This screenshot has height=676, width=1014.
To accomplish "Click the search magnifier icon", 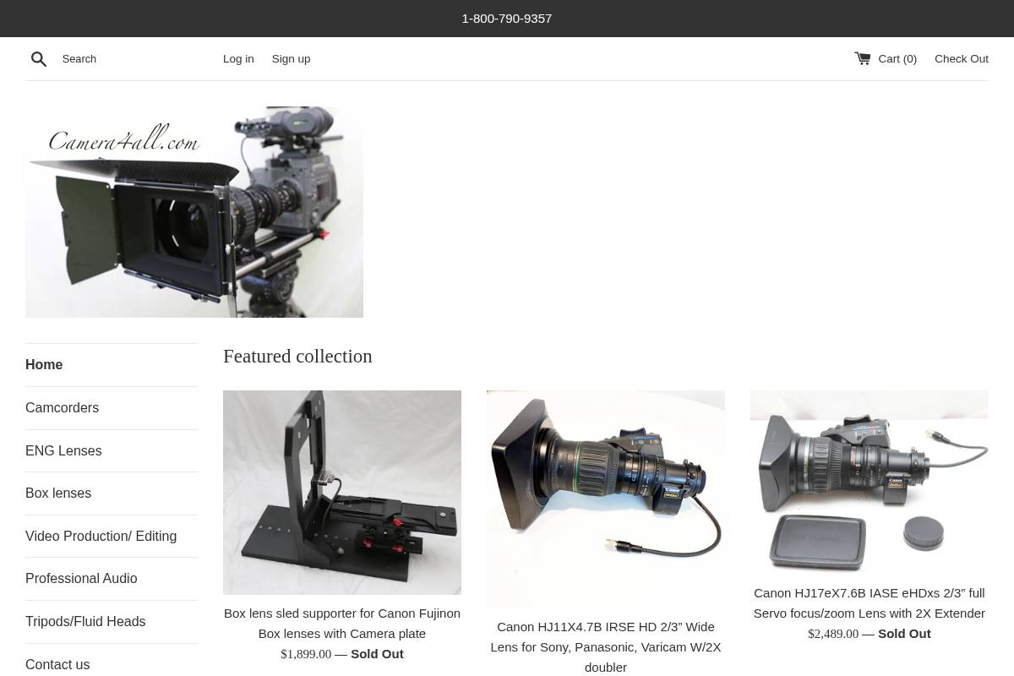I will (39, 58).
